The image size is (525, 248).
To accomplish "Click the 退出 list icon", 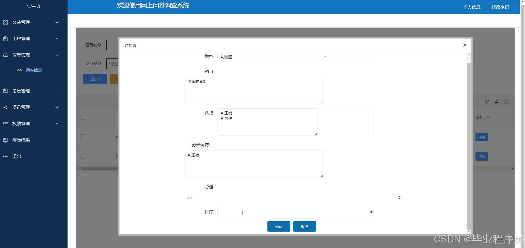I will pos(5,157).
